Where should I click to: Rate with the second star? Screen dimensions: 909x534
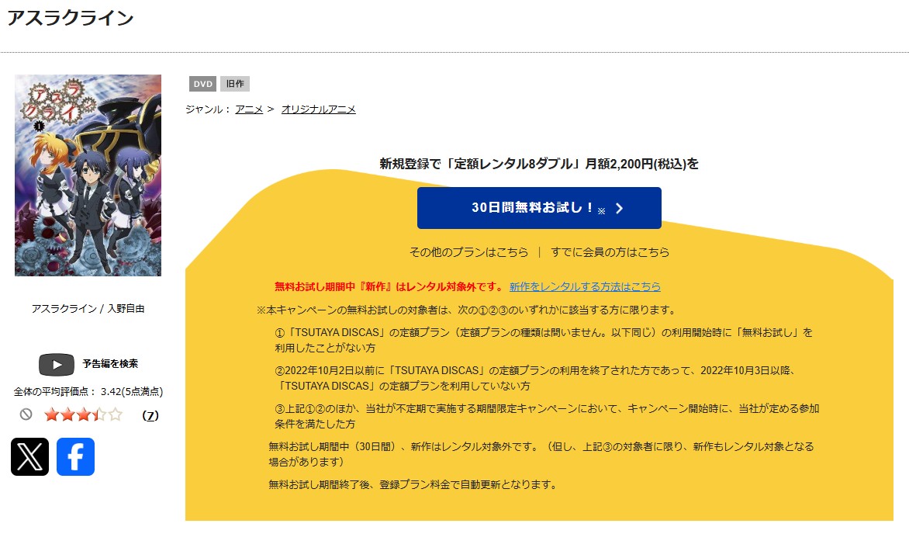click(x=67, y=414)
